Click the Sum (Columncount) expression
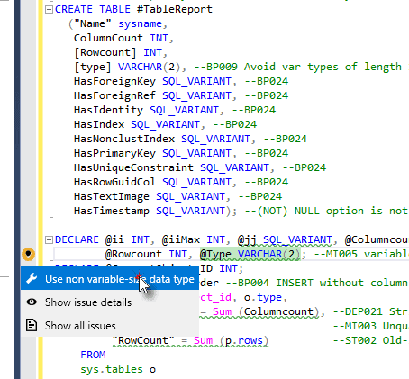Viewport: 409px width, 379px height. [266, 311]
